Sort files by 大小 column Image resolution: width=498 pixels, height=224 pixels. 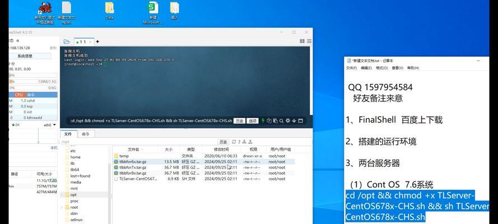(169, 150)
